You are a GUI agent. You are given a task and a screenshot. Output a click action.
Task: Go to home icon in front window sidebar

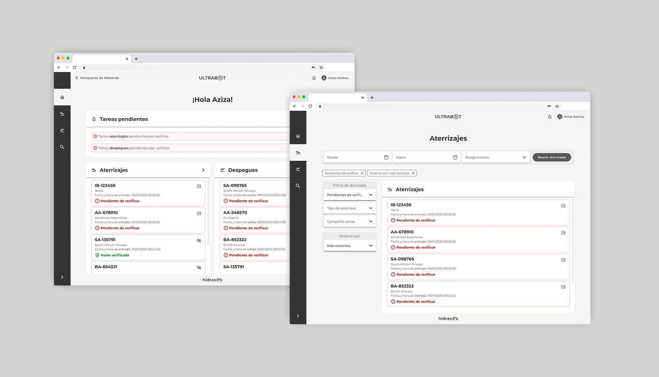(298, 136)
